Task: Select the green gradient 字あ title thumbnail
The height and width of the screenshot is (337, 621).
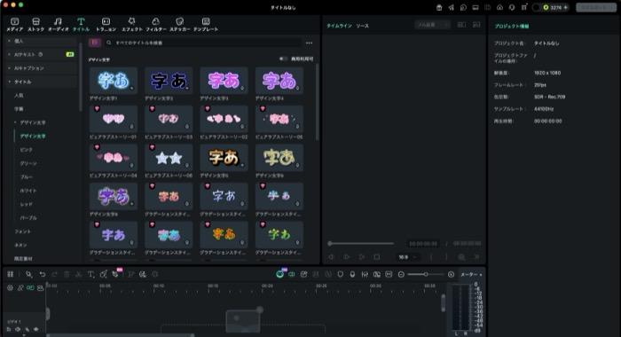Action: (x=279, y=235)
